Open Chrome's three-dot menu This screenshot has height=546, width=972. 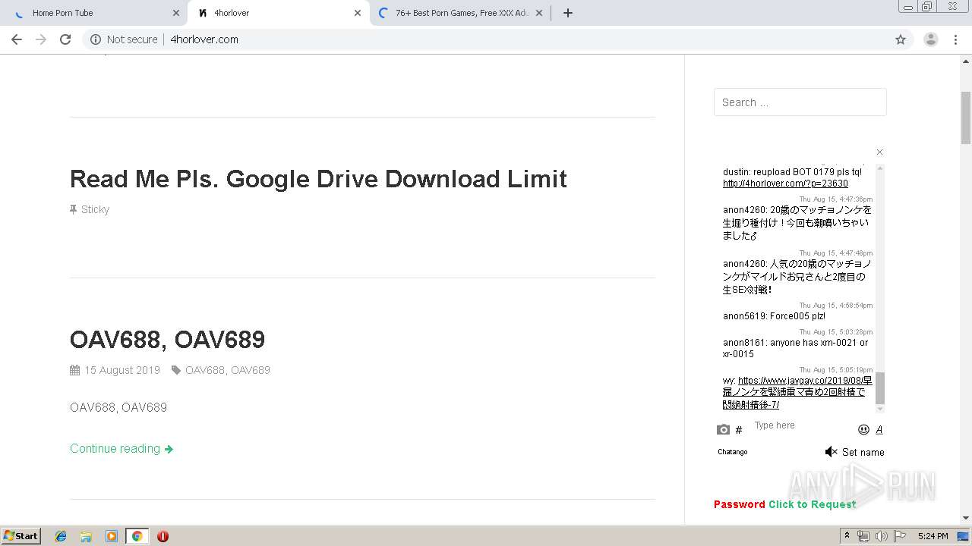point(956,39)
